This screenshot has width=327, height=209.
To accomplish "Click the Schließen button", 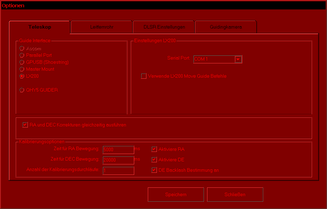I will click(235, 194).
